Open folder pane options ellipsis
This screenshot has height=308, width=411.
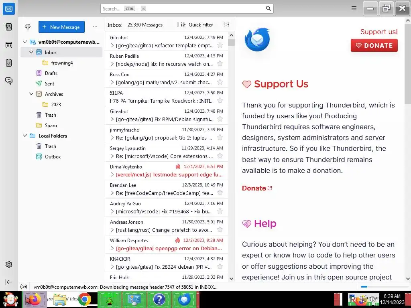(x=95, y=27)
